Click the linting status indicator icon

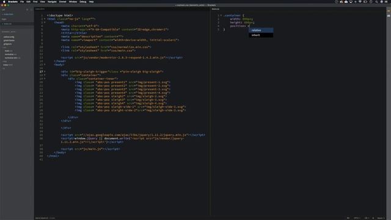(373, 218)
